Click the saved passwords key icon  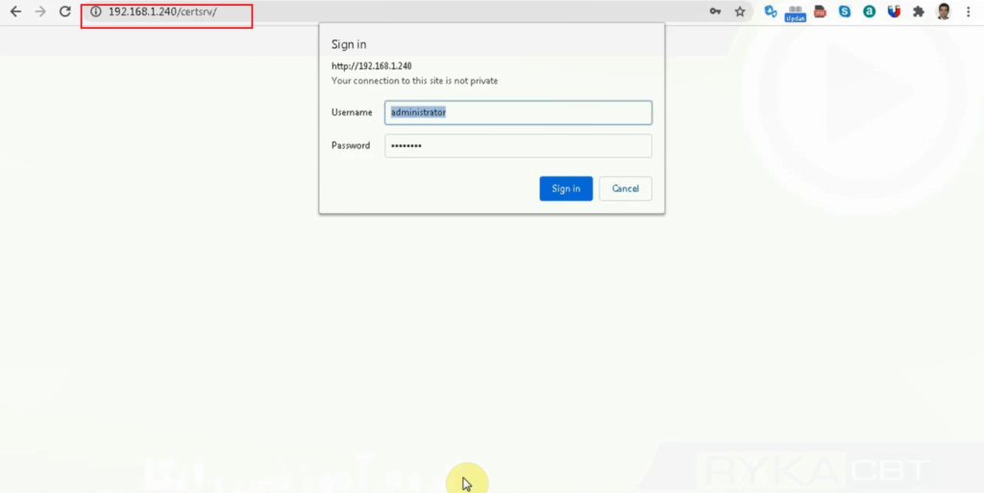(x=715, y=12)
